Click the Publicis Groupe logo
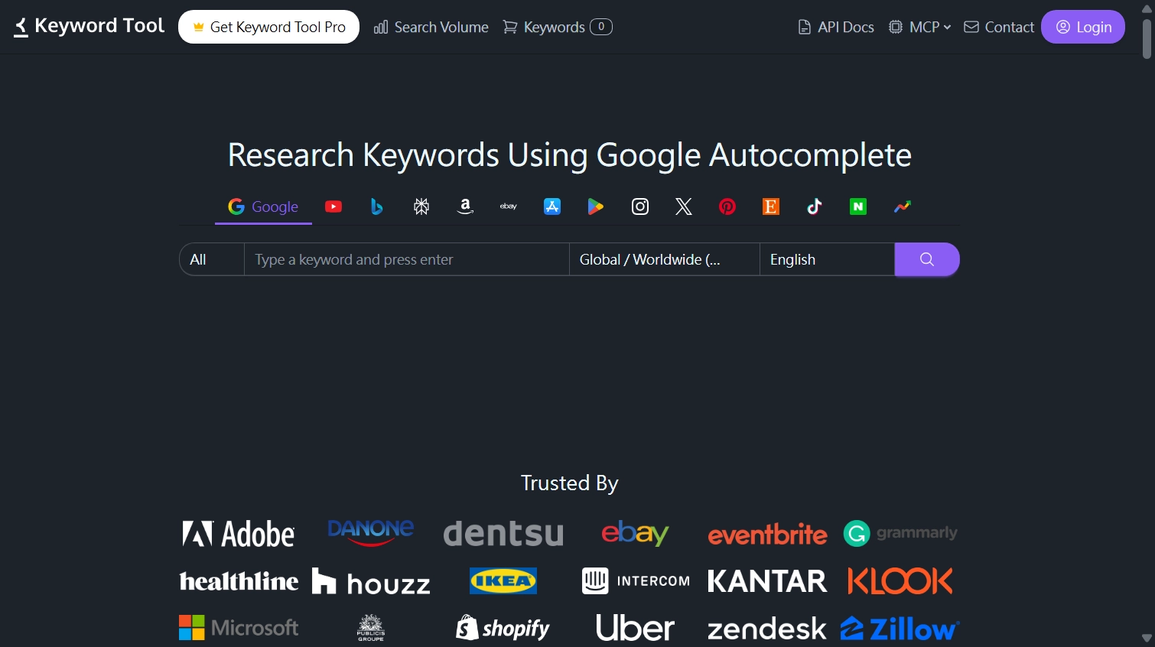The width and height of the screenshot is (1155, 647). click(x=371, y=628)
